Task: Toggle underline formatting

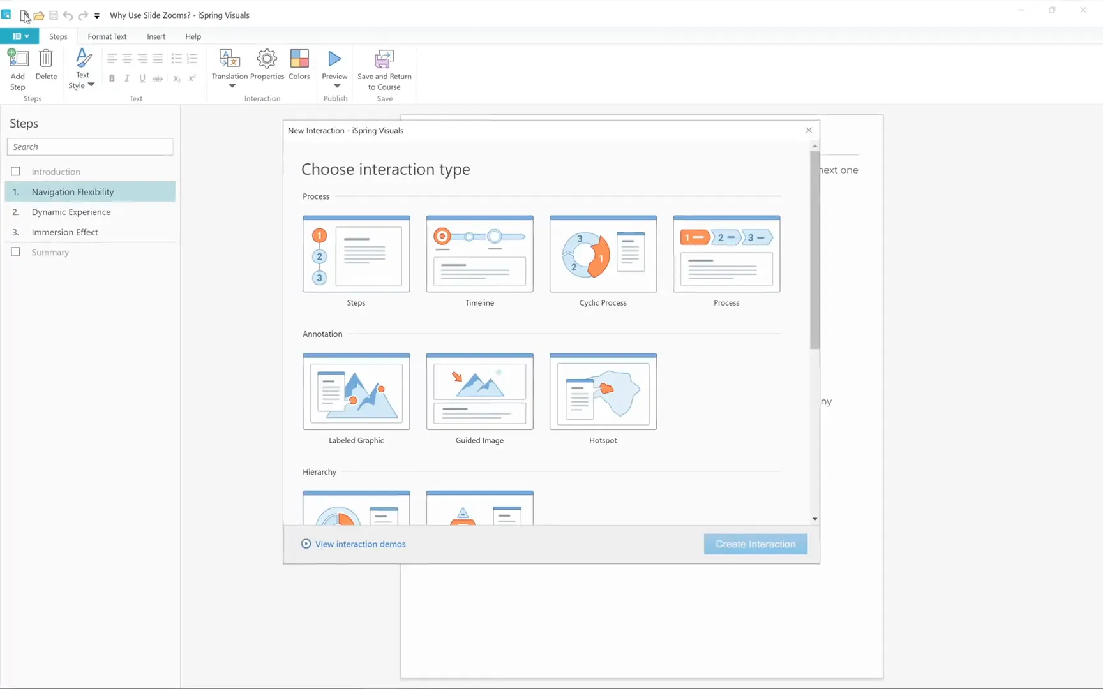Action: (142, 78)
